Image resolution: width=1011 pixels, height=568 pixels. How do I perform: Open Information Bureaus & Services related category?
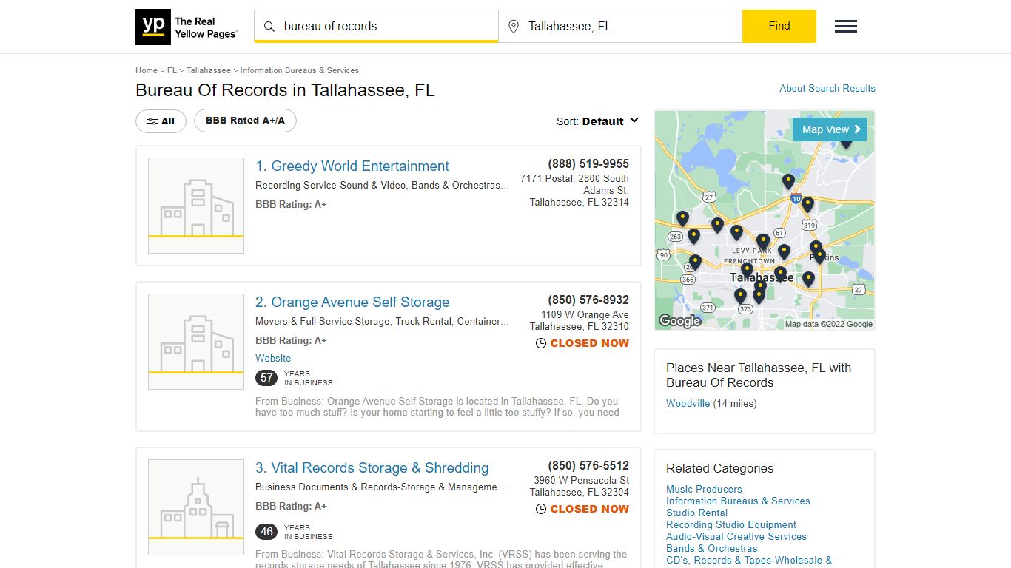pyautogui.click(x=738, y=501)
